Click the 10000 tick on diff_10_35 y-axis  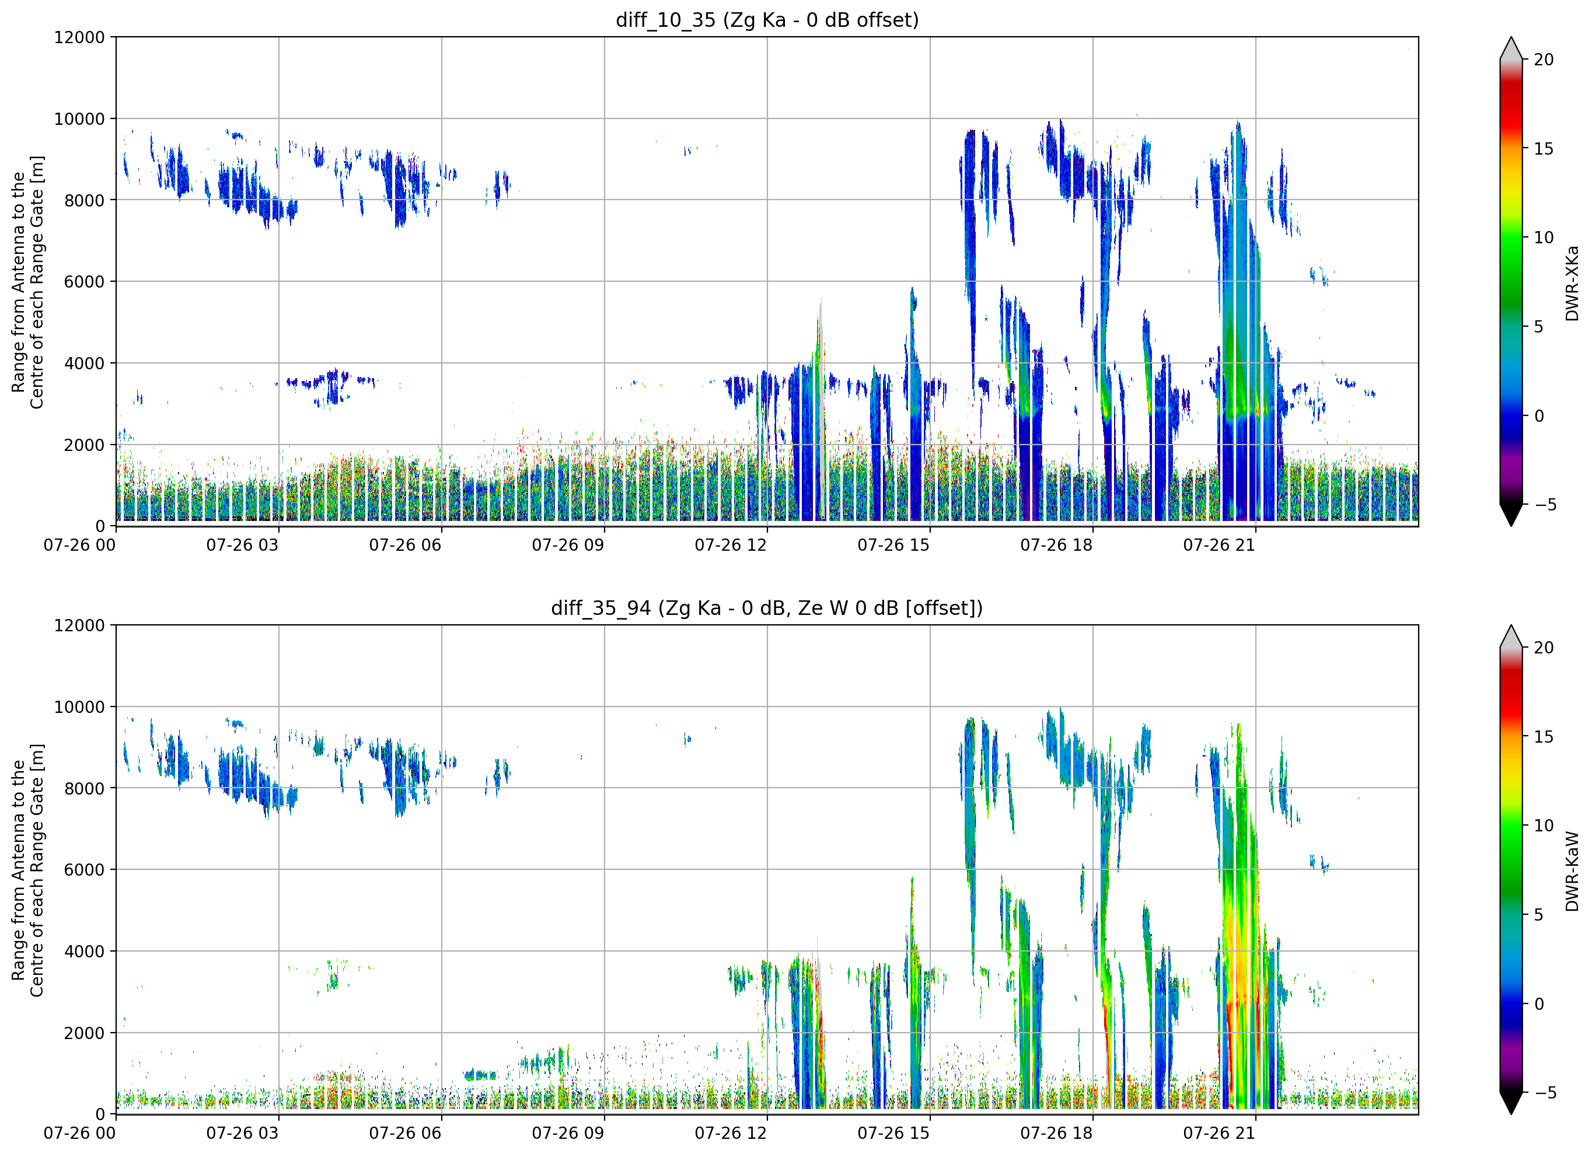[x=79, y=120]
